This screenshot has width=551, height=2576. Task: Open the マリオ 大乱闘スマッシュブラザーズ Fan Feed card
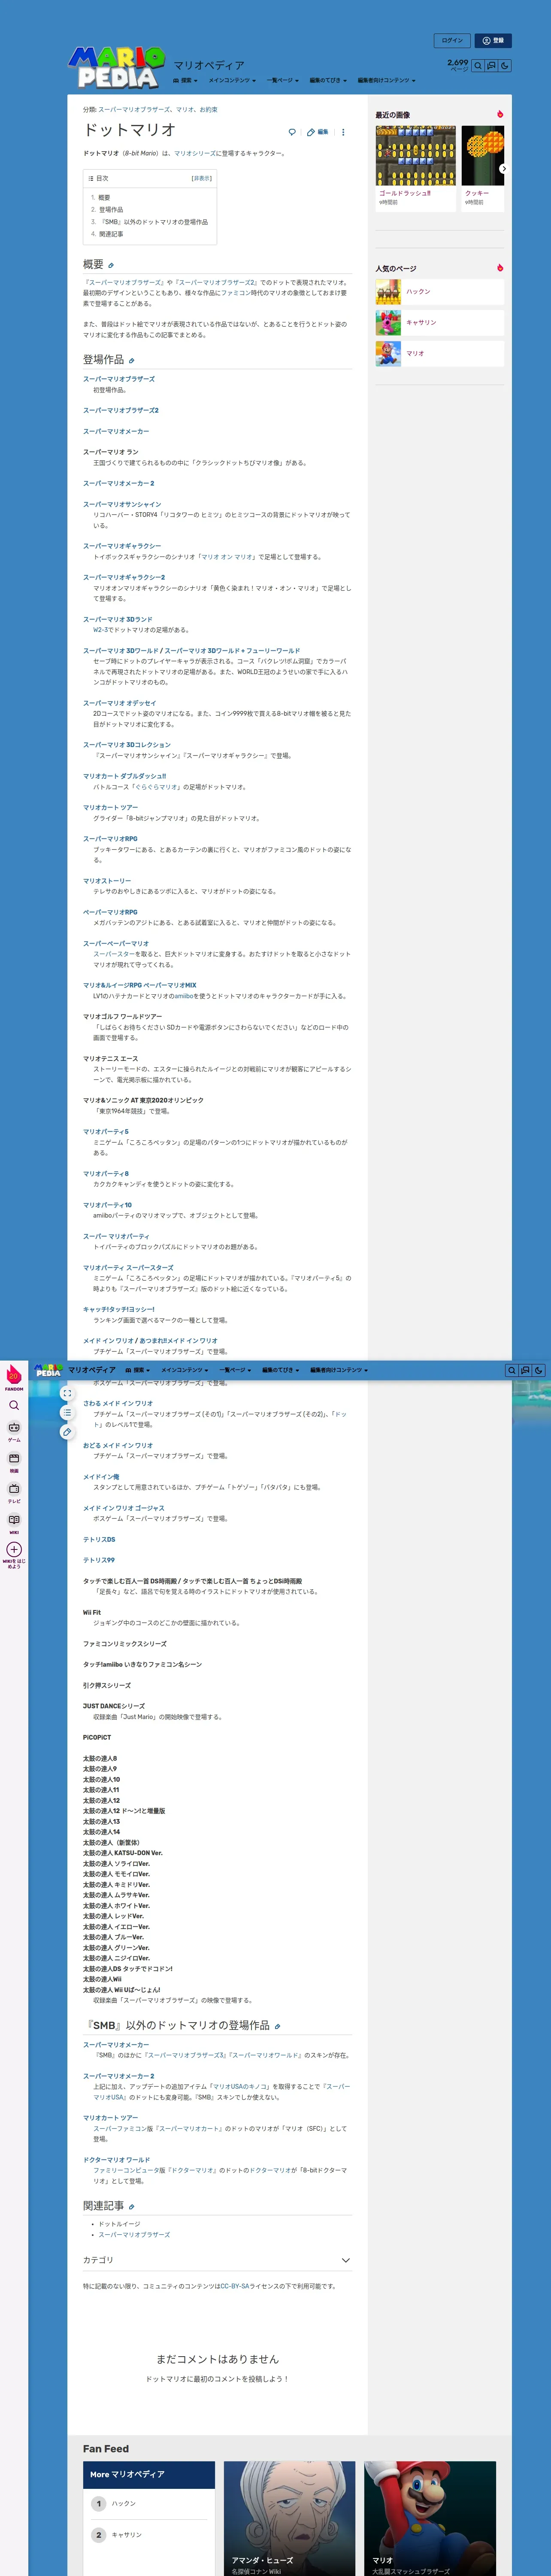430,2518
